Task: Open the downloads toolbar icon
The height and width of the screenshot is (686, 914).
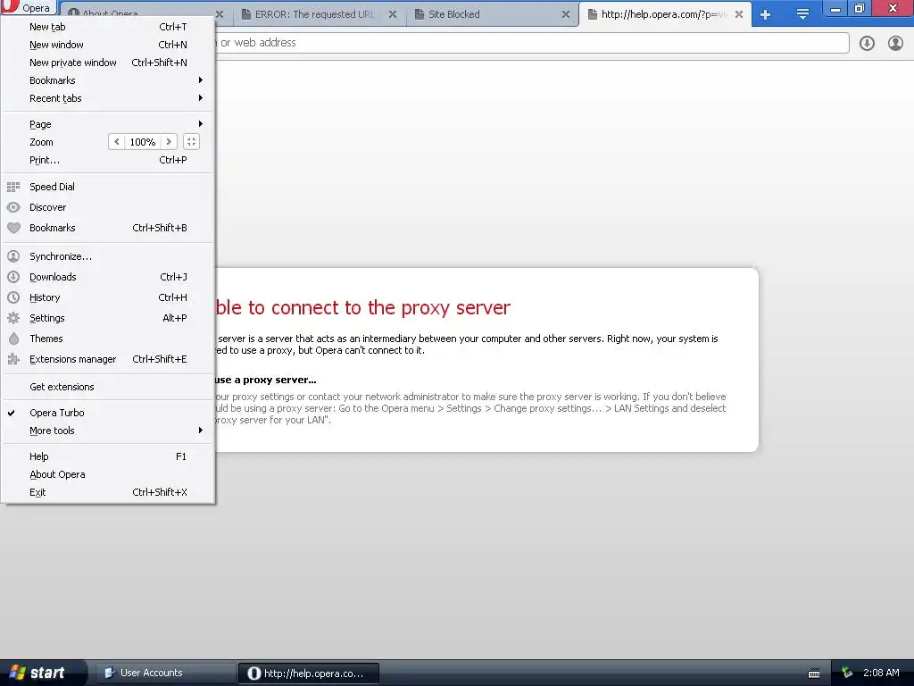Action: tap(867, 43)
